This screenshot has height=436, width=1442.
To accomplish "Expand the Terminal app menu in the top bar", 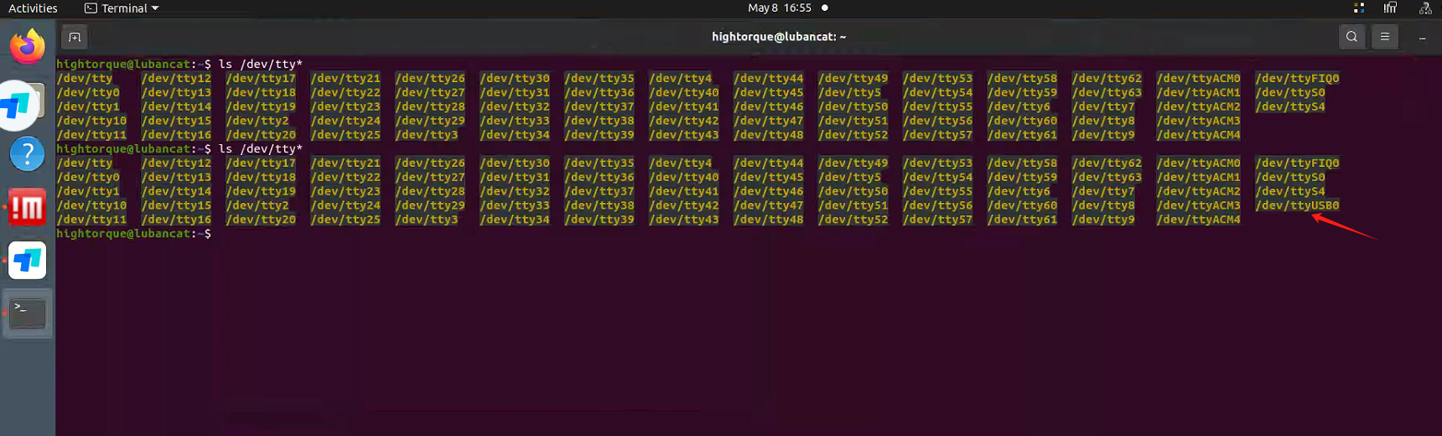I will point(122,8).
